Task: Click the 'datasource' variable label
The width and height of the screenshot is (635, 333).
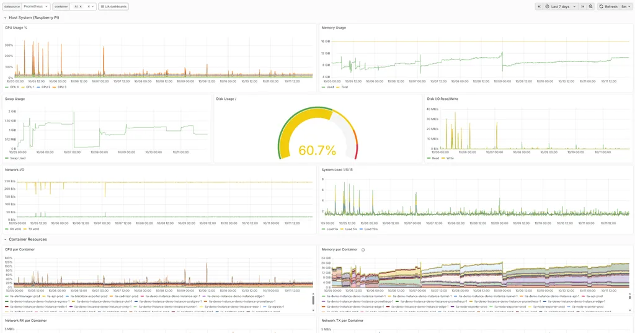Action: point(12,6)
